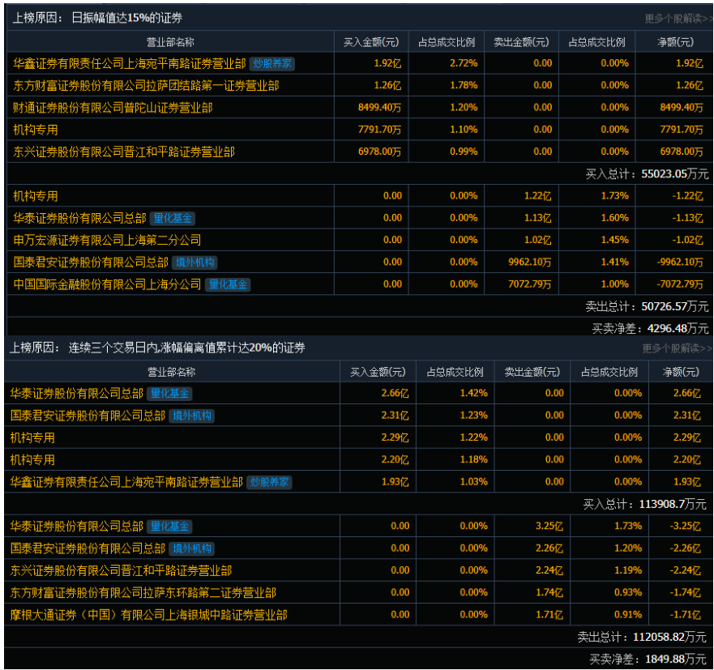This screenshot has width=714, height=670.
Task: Click 买入金额(元) header in 涨幅偏离值 table
Action: [378, 373]
